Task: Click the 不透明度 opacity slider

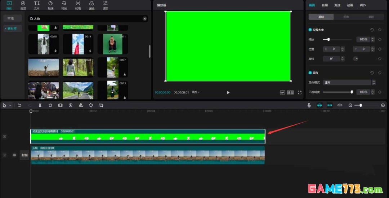Action: [337, 92]
